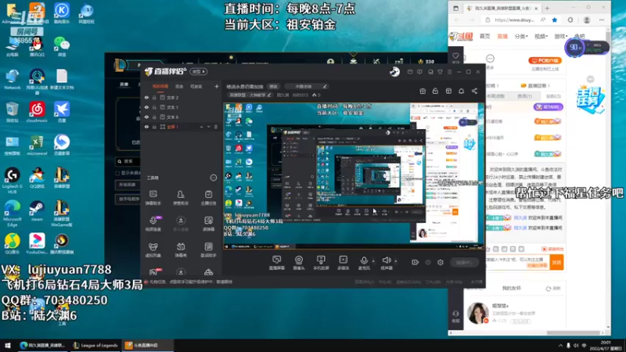
Task: Switch to the 钻粉 tab in Douyu
Action: coord(553,96)
